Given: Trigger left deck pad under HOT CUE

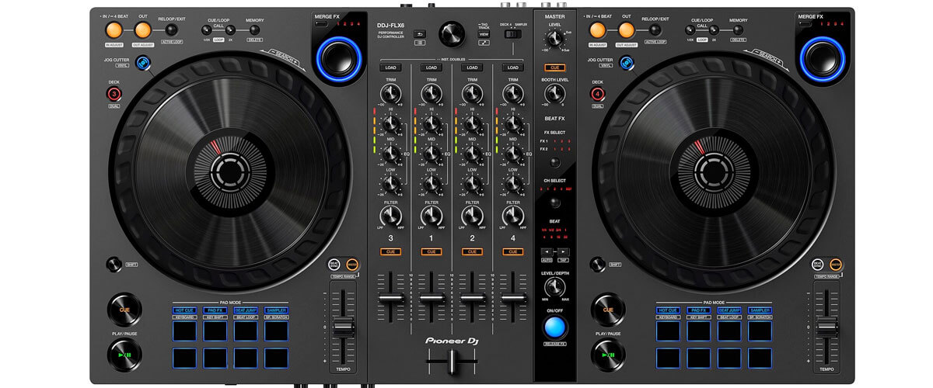Looking at the screenshot, I should pyautogui.click(x=184, y=331).
